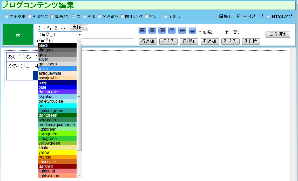This screenshot has width=298, height=181.
Task: Choose yellowgreen background color
Action: click(57, 143)
